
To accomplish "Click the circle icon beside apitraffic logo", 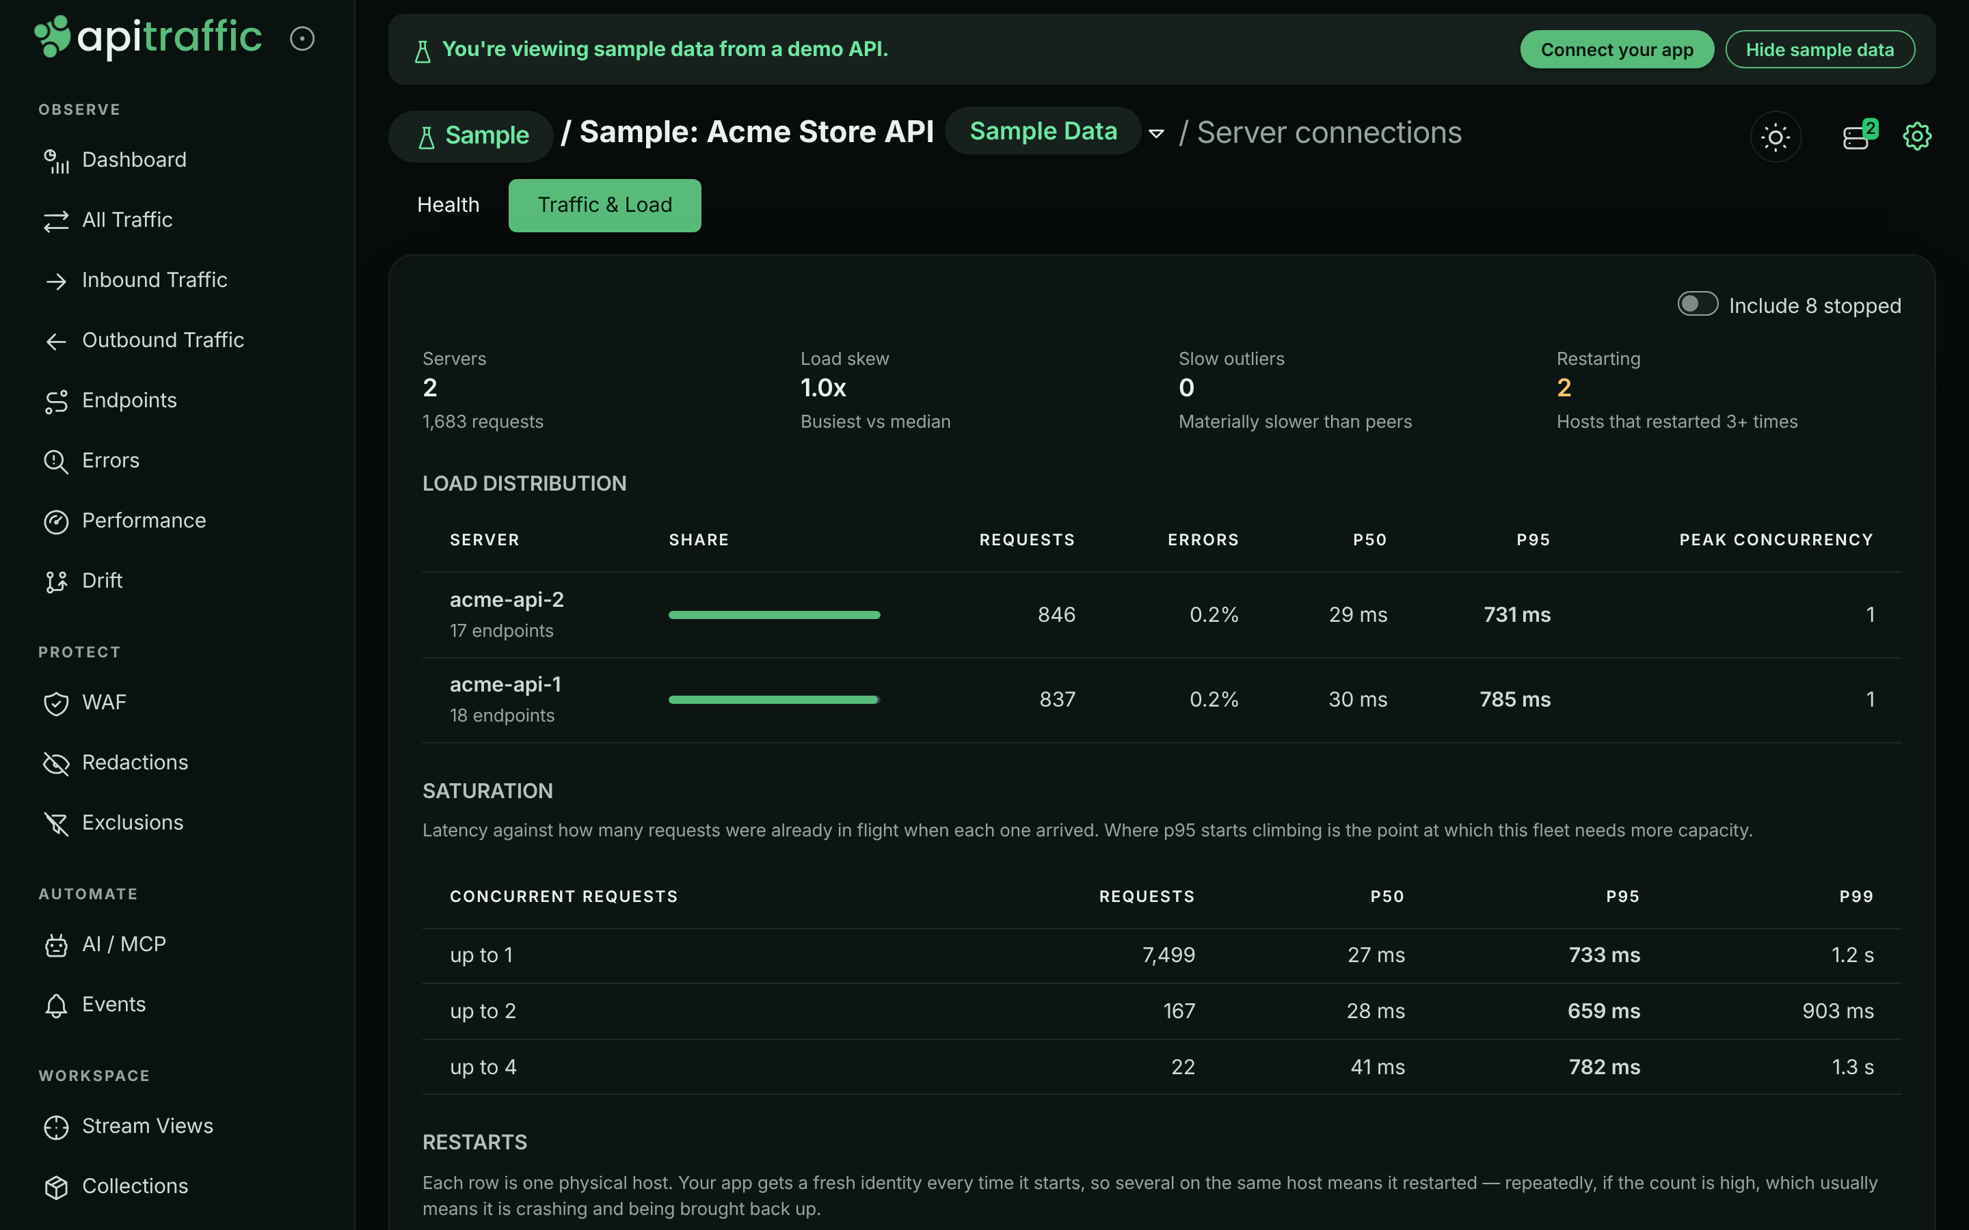I will (x=302, y=38).
